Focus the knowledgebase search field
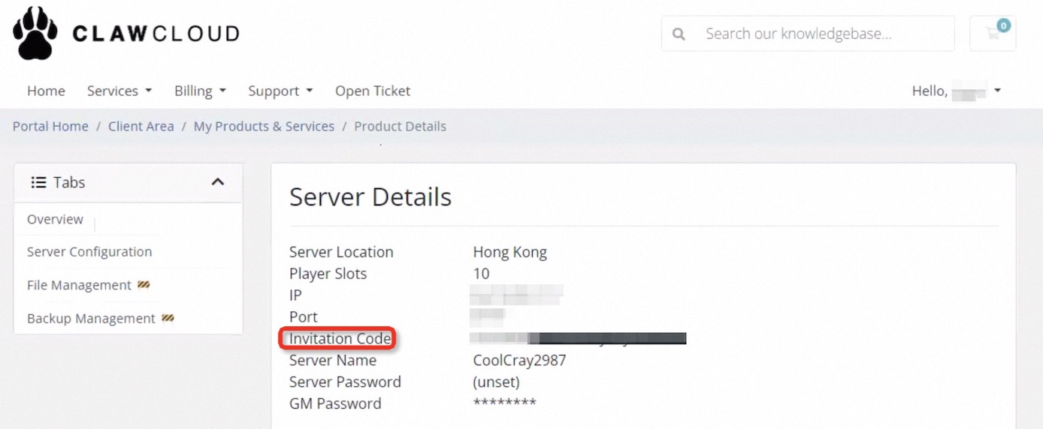Image resolution: width=1043 pixels, height=429 pixels. coord(808,34)
